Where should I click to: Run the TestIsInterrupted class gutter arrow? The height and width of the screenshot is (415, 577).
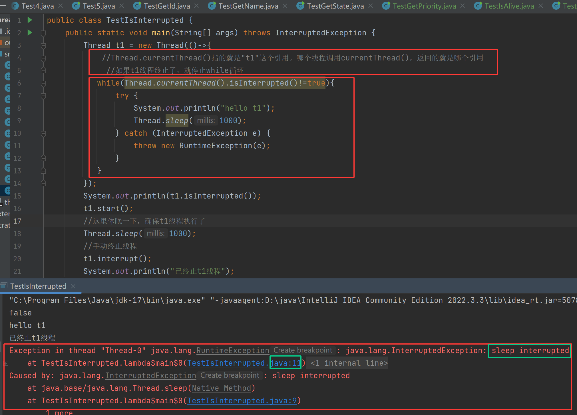(30, 20)
